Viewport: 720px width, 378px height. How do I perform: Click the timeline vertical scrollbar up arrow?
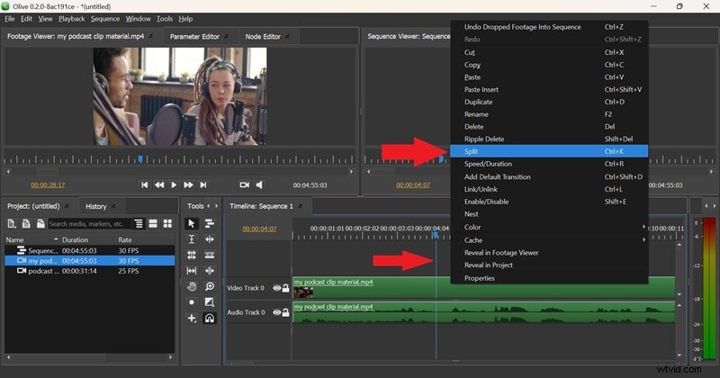pyautogui.click(x=679, y=245)
